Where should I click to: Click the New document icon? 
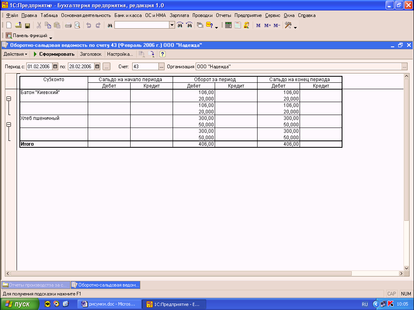point(9,25)
